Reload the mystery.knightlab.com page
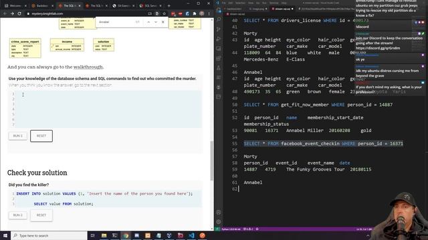Image resolution: width=428 pixels, height=240 pixels. pos(19,13)
